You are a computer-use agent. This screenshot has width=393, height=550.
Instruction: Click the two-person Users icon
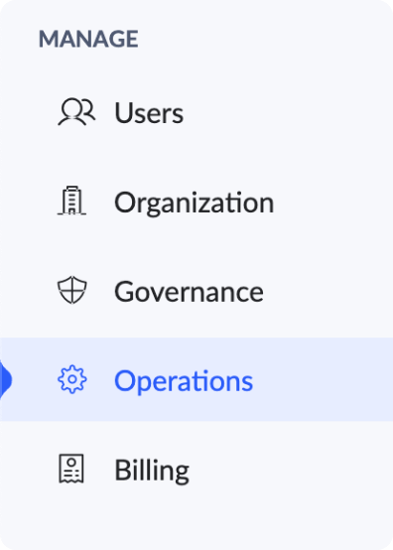(76, 111)
